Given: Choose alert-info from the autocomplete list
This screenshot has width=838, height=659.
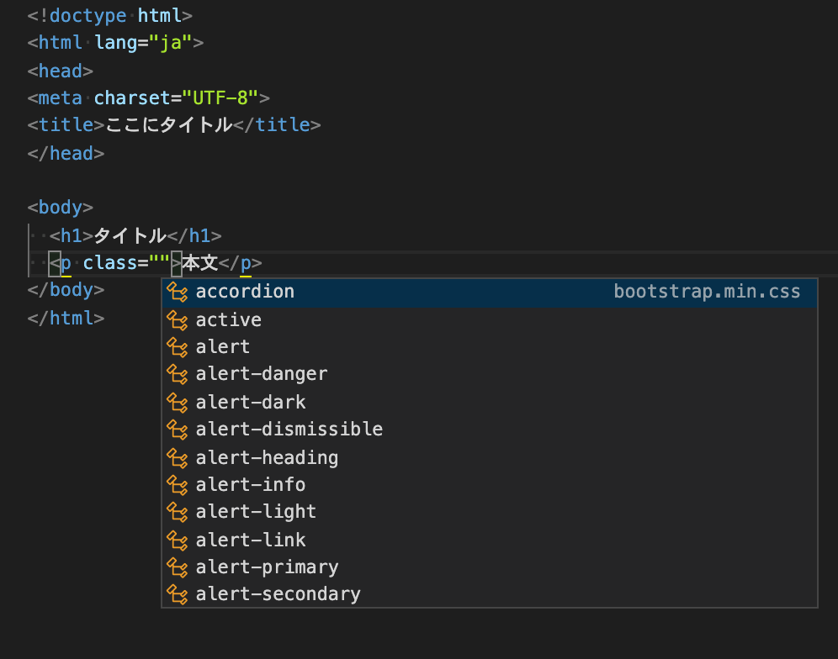Looking at the screenshot, I should pos(249,484).
